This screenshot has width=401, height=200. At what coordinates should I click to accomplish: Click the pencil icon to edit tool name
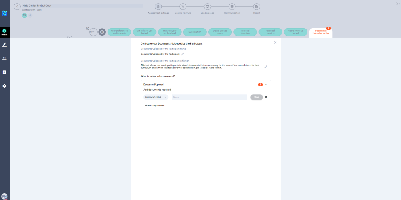[182, 54]
